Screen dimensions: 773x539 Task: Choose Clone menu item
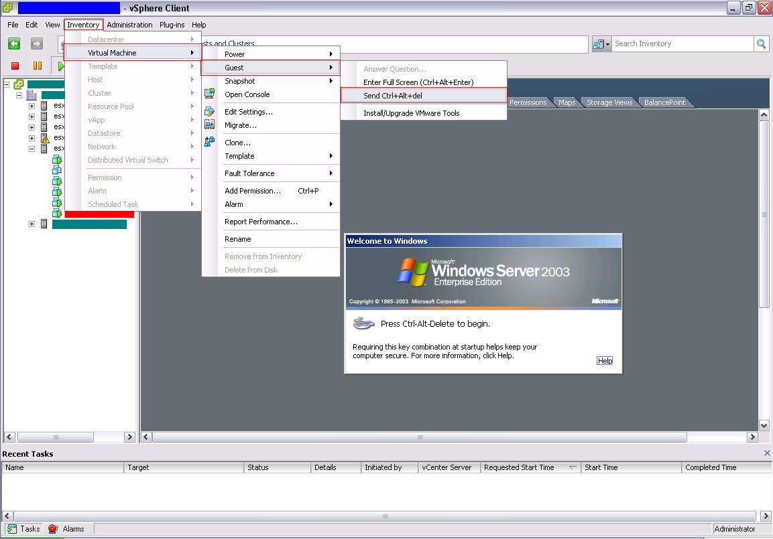click(x=271, y=142)
